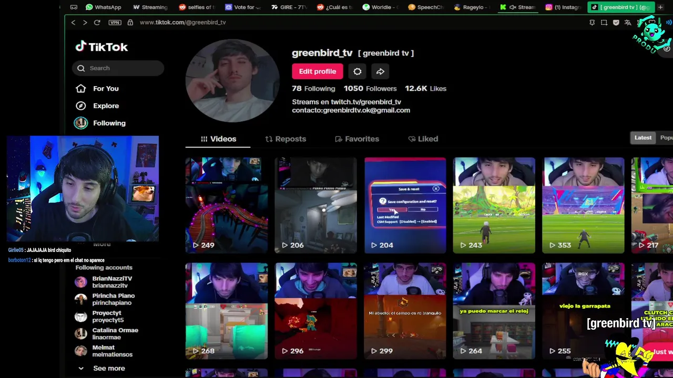Image resolution: width=673 pixels, height=378 pixels.
Task: Go back with browser back arrow
Action: pyautogui.click(x=73, y=23)
